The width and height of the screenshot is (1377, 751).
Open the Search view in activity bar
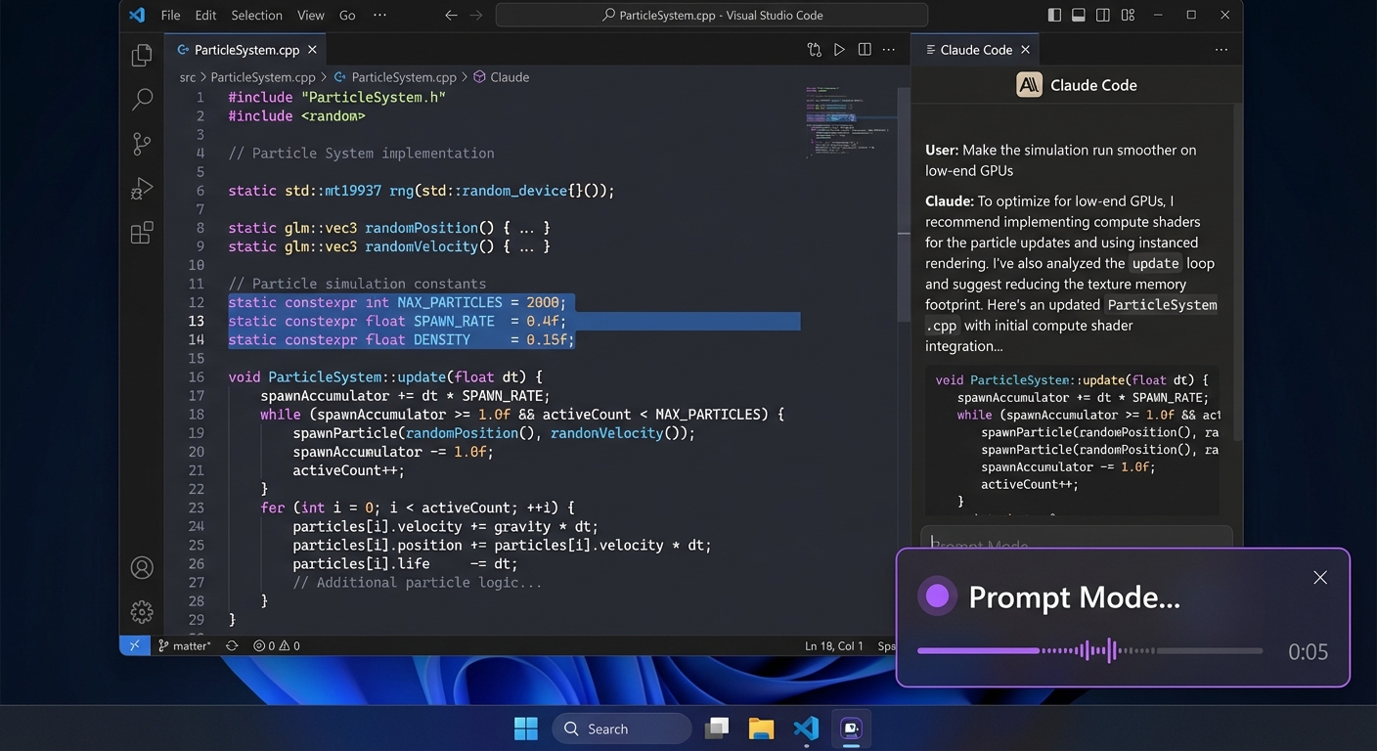[x=142, y=99]
